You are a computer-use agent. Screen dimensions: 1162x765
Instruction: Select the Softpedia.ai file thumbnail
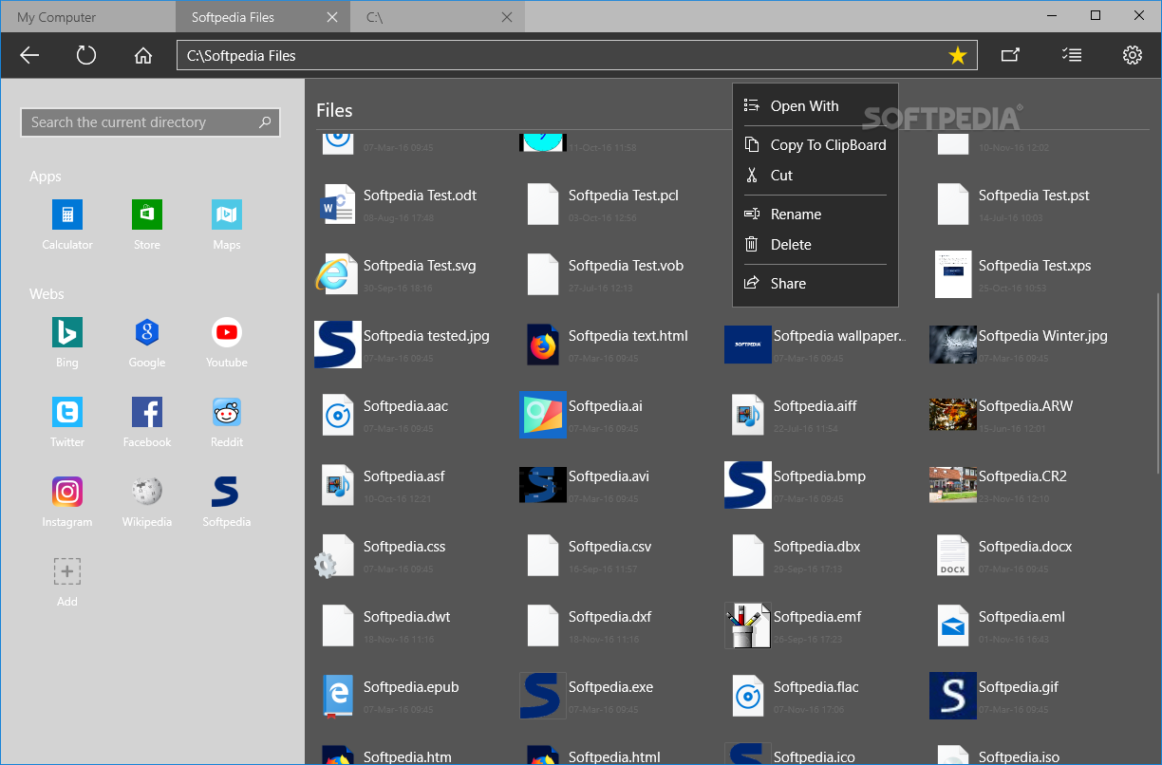point(543,415)
